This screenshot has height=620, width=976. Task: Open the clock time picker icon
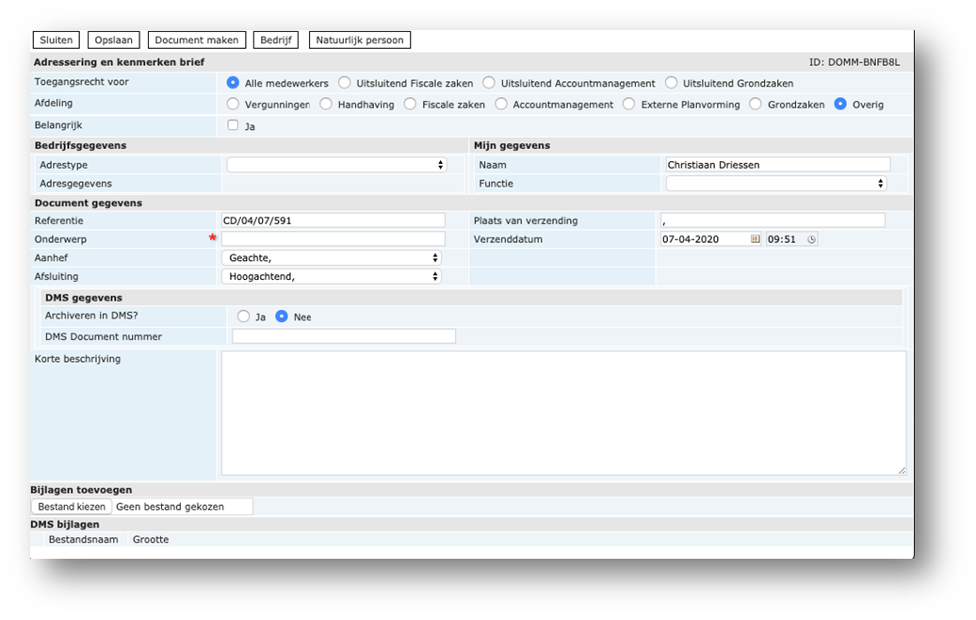pos(812,239)
